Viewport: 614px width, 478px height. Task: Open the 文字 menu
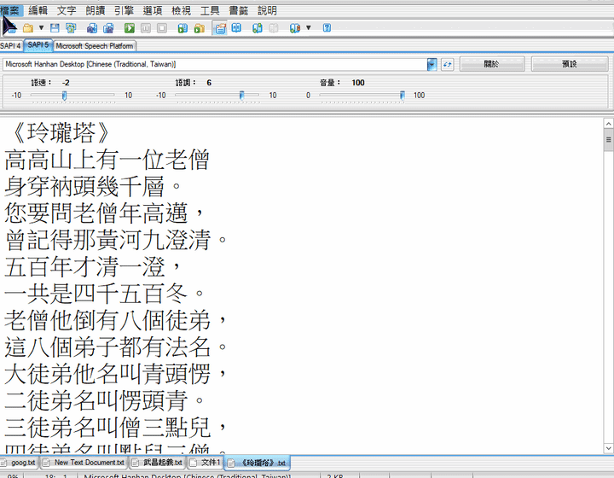point(67,10)
